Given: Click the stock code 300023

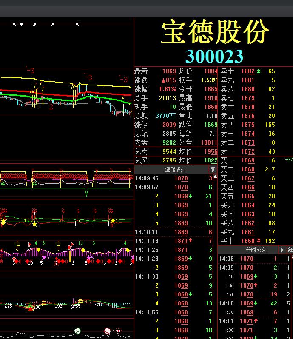Looking at the screenshot, I should [x=214, y=56].
